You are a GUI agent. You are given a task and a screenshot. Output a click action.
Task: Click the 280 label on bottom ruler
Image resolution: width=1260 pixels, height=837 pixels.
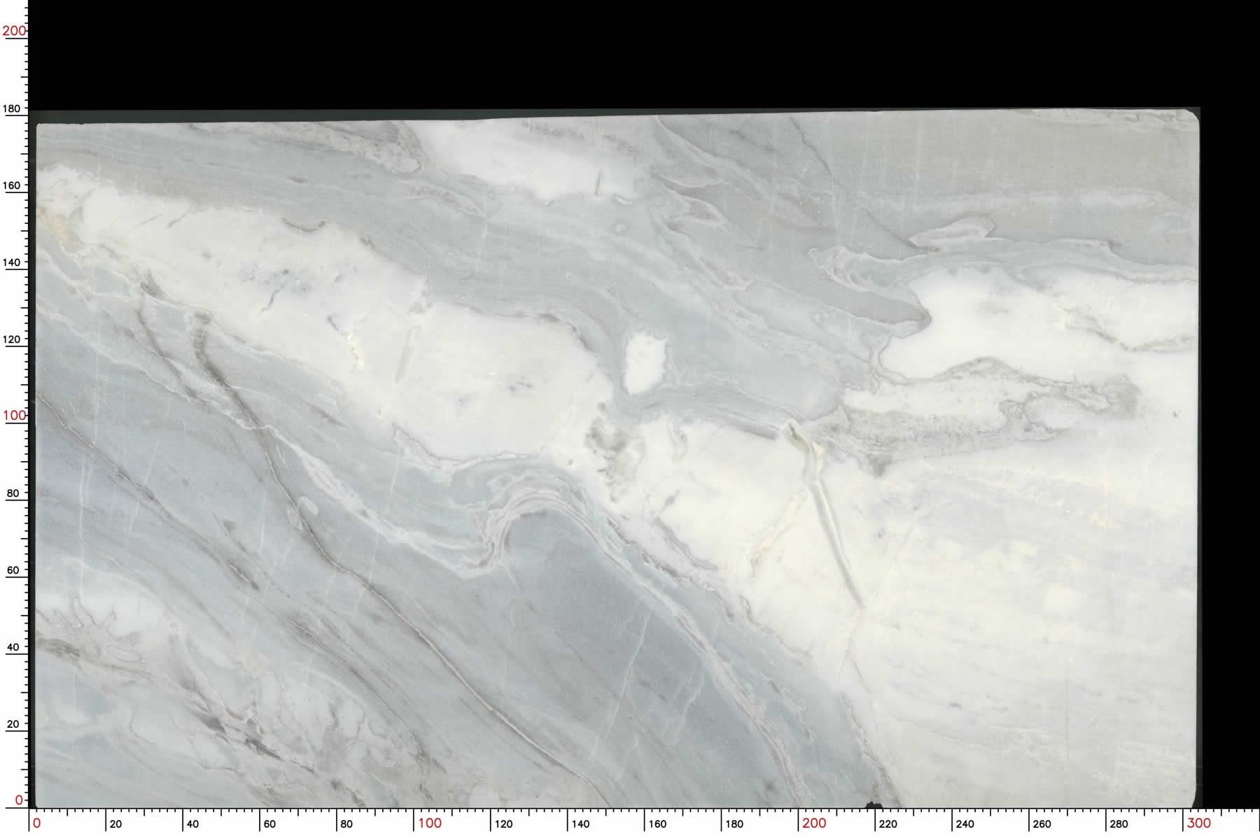(1119, 824)
